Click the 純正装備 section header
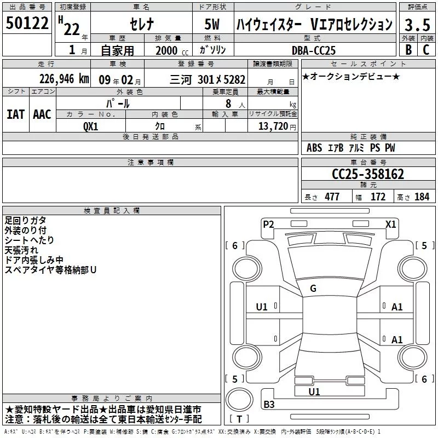This screenshot has width=438, height=438. point(368,137)
